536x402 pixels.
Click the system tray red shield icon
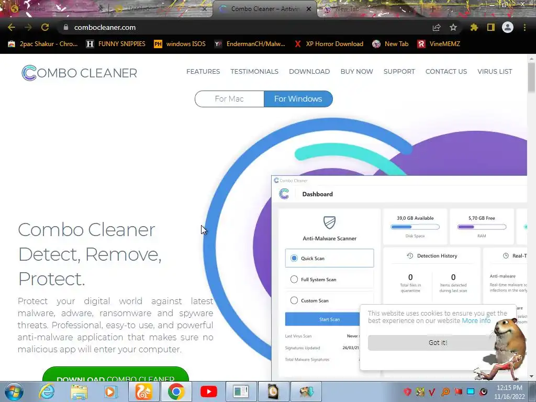click(407, 392)
